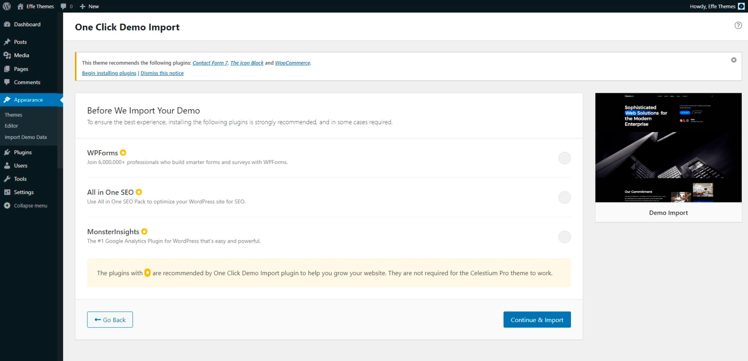
Task: Click Continue & Import button
Action: [537, 320]
